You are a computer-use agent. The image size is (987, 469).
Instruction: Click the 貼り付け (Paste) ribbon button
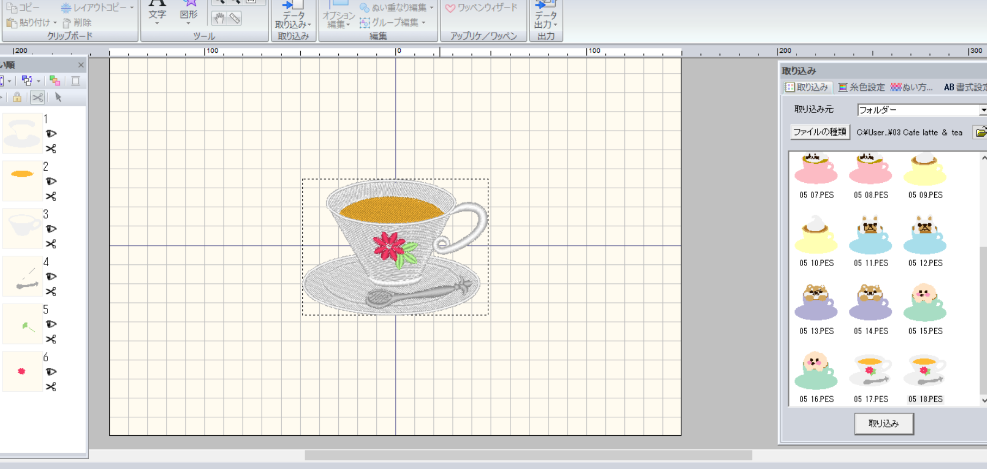28,22
